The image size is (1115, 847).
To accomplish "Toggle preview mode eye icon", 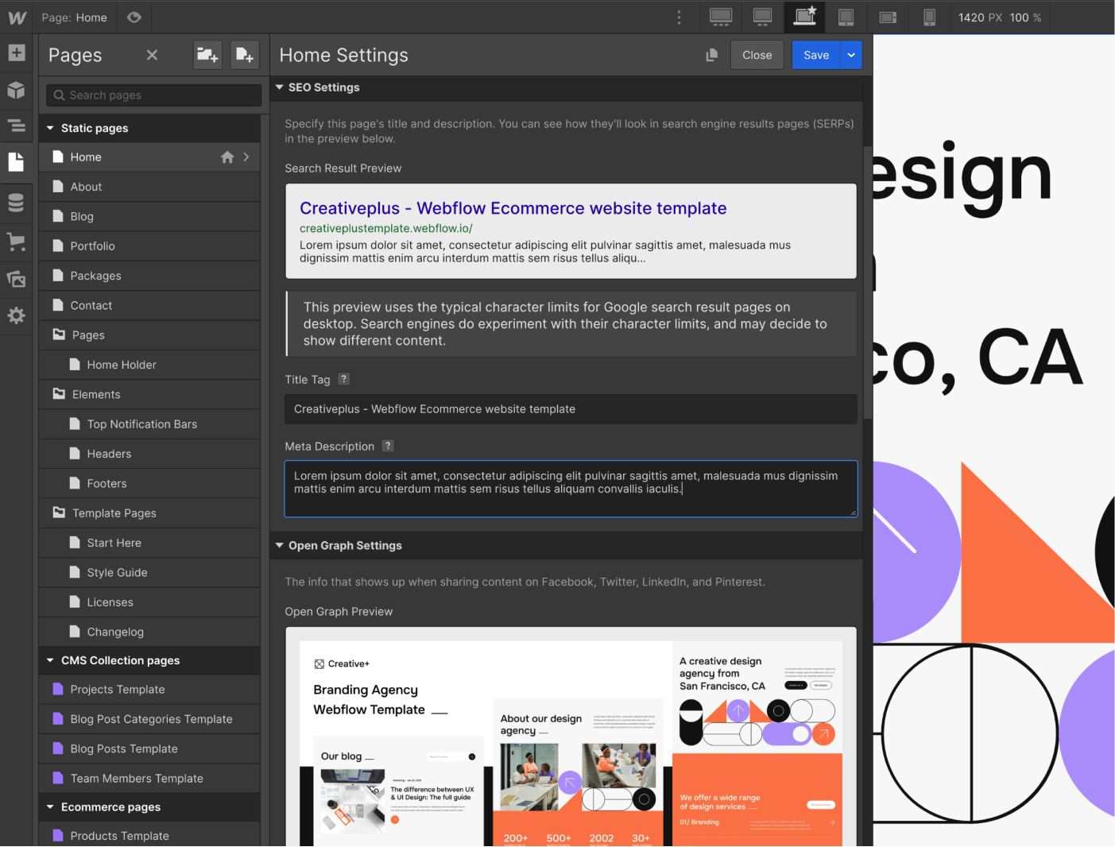I will [134, 17].
